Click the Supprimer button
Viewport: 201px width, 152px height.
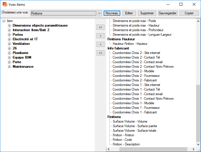click(147, 13)
